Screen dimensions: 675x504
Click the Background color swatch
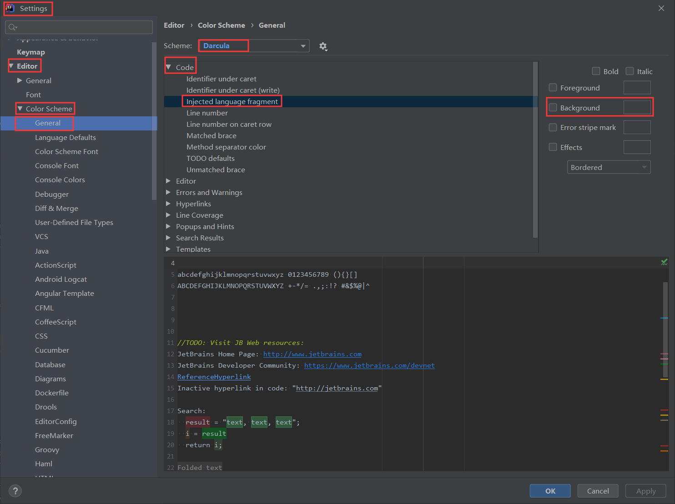pyautogui.click(x=637, y=107)
